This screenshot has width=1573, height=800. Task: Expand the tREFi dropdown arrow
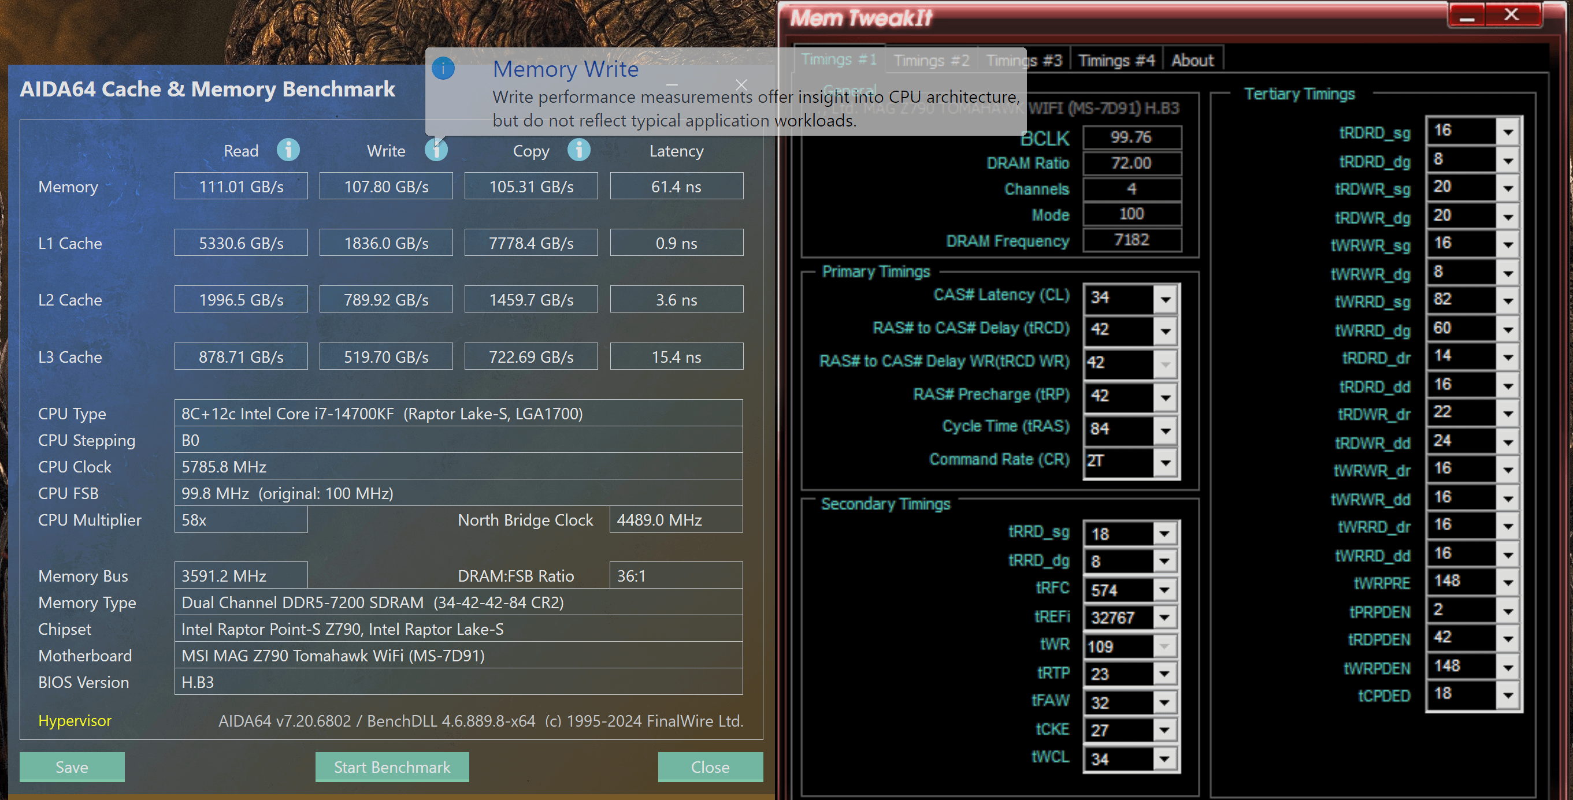coord(1164,617)
